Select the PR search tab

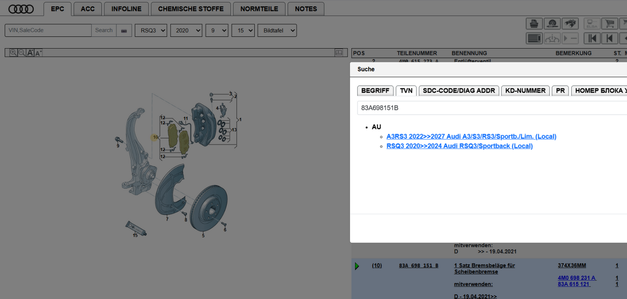pos(560,91)
